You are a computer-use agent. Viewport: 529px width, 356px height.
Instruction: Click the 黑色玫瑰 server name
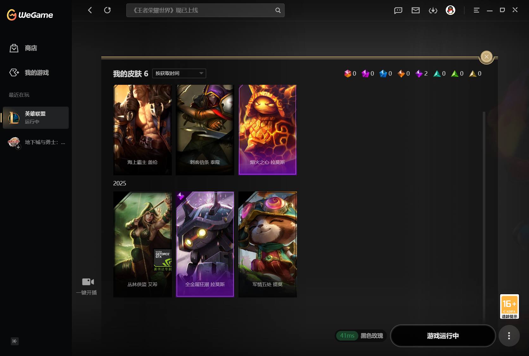372,336
